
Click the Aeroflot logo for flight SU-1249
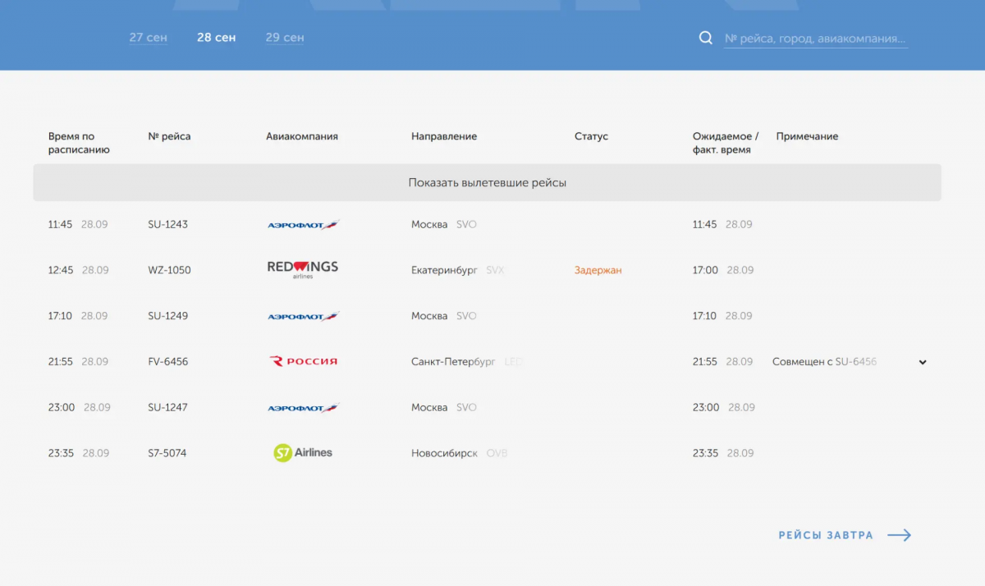[303, 316]
